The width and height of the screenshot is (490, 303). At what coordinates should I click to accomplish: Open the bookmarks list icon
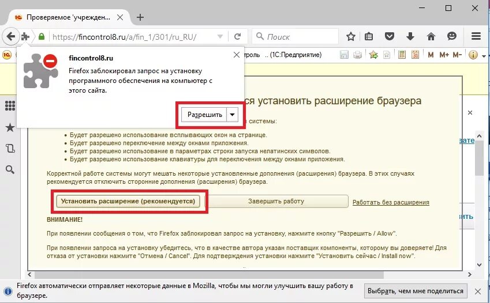pyautogui.click(x=369, y=37)
